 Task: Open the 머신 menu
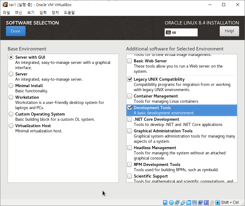[x=19, y=13]
